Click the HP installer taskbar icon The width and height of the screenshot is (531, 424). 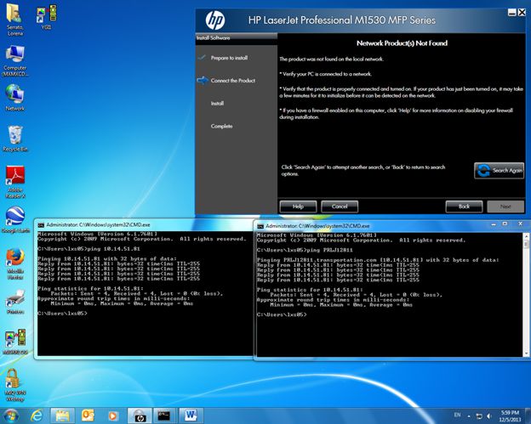(139, 415)
